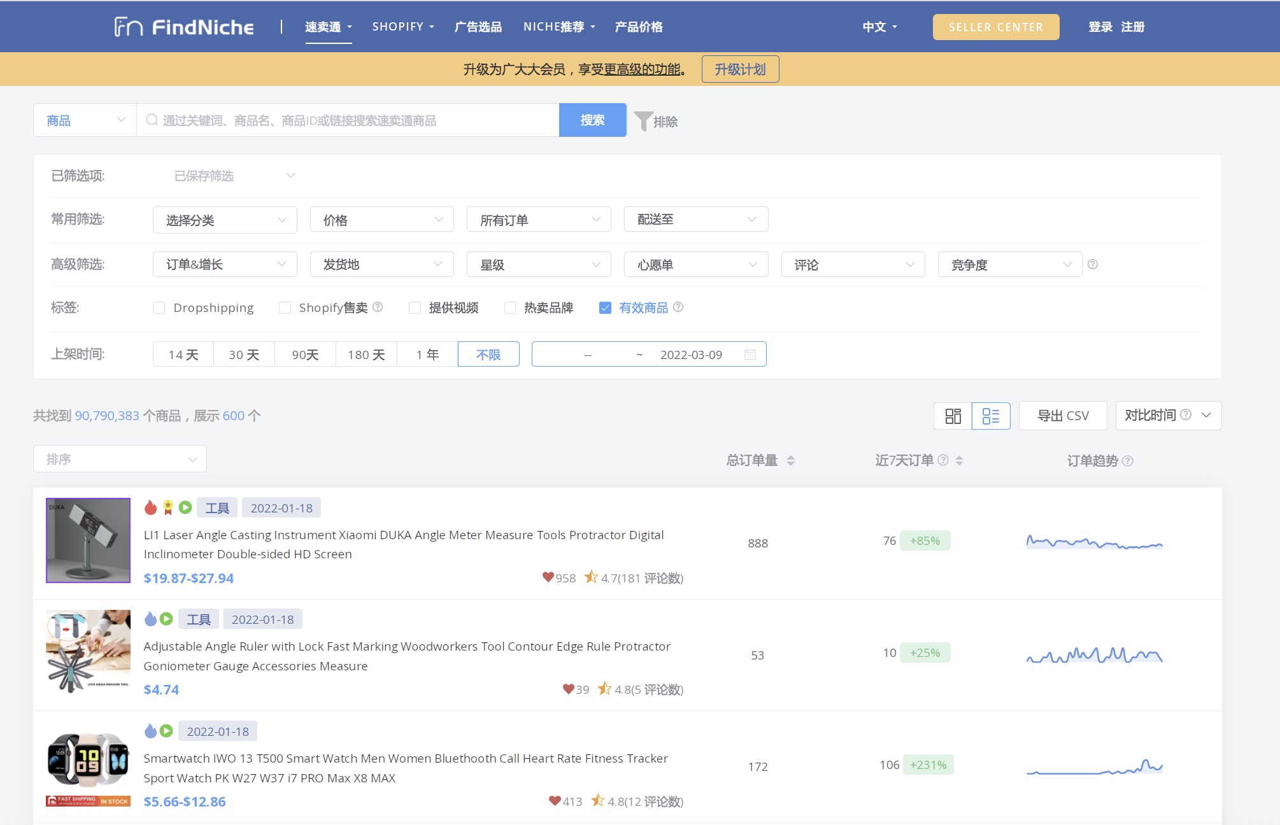
Task: Click the 导出 CSV export button
Action: tap(1063, 416)
